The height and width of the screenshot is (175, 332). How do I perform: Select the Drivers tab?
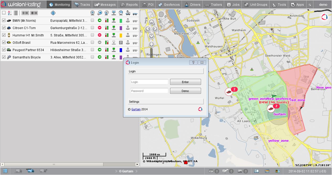pyautogui.click(x=192, y=4)
